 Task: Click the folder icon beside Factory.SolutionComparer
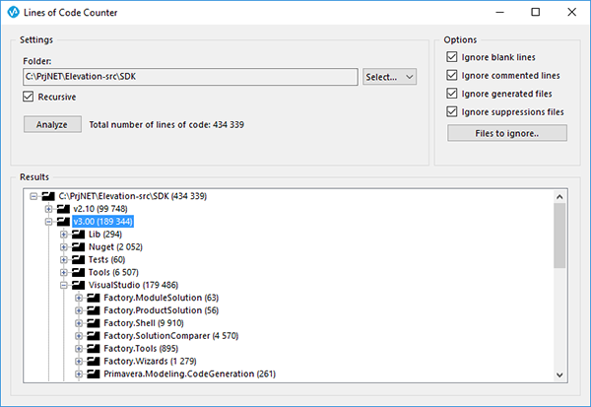pyautogui.click(x=94, y=336)
